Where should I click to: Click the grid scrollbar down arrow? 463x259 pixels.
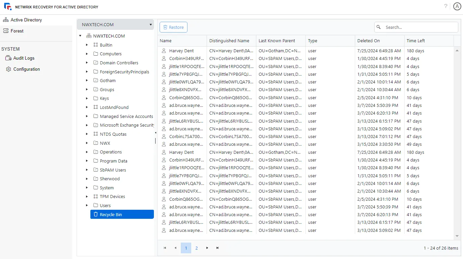pos(457,236)
